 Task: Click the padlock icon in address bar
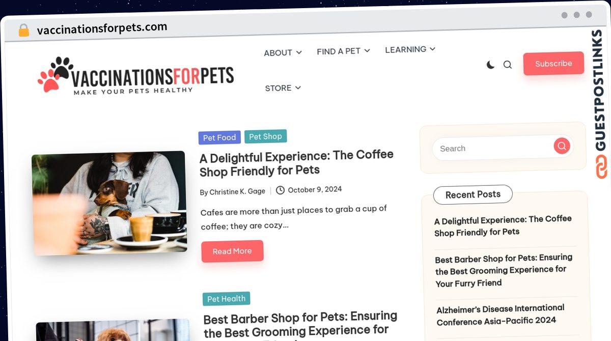pos(23,31)
